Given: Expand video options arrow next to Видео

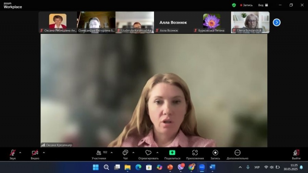Looking at the screenshot, I should pos(44,153).
